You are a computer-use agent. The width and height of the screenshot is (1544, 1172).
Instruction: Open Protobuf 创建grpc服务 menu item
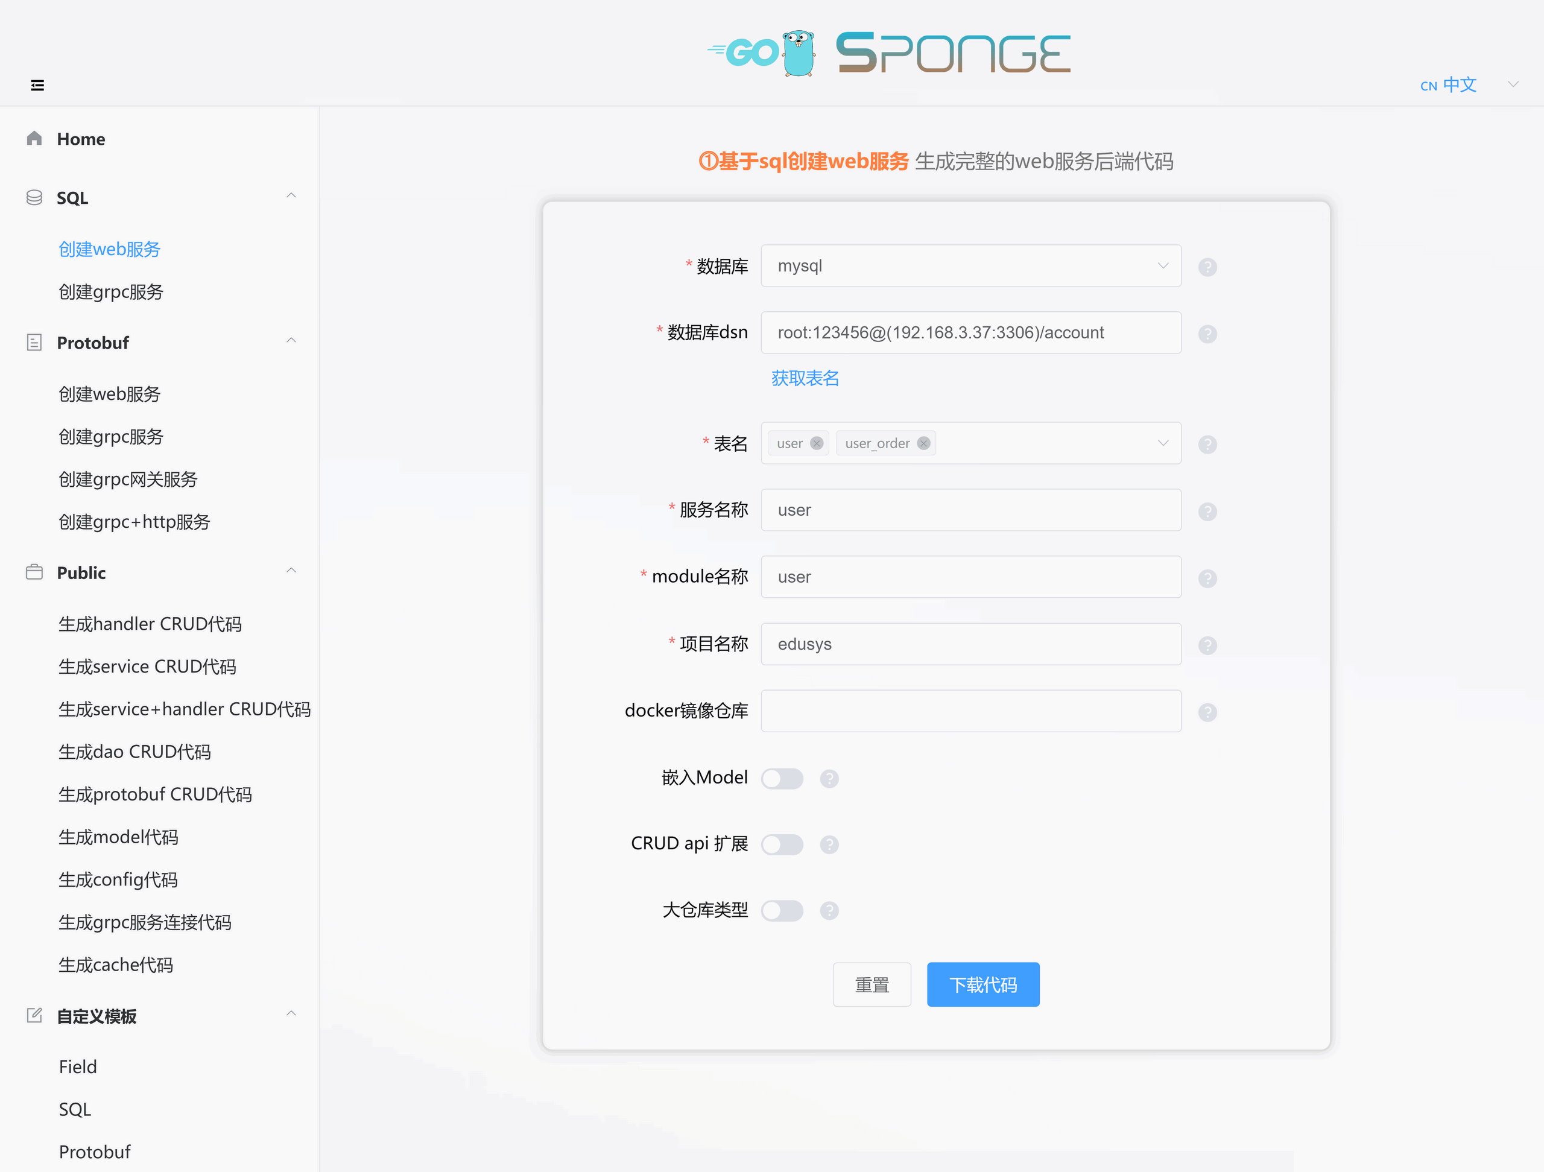point(111,436)
